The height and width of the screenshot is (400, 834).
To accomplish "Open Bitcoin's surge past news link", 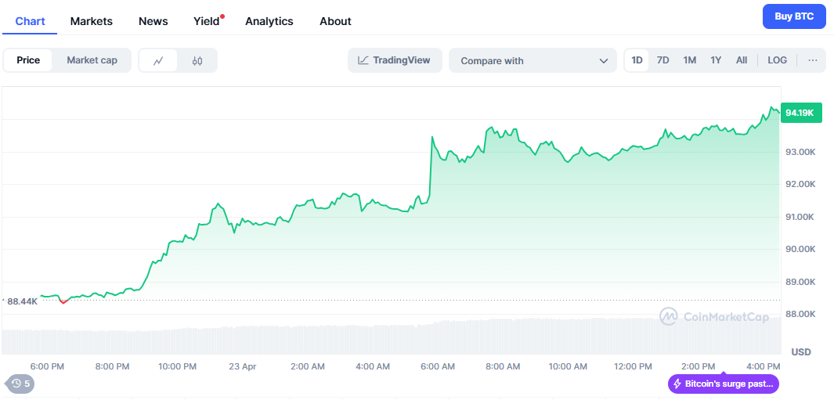I will point(728,384).
